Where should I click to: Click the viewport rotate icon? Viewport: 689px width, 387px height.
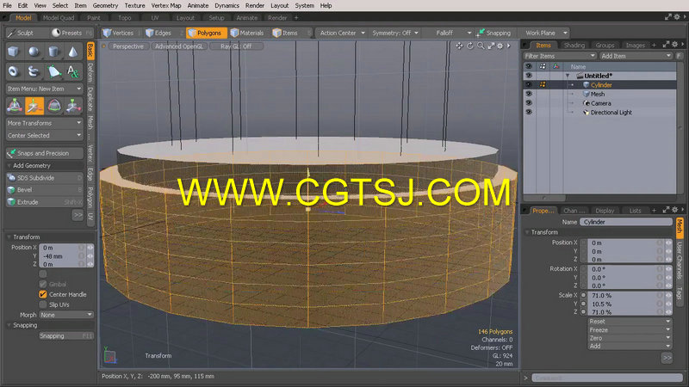(470, 46)
